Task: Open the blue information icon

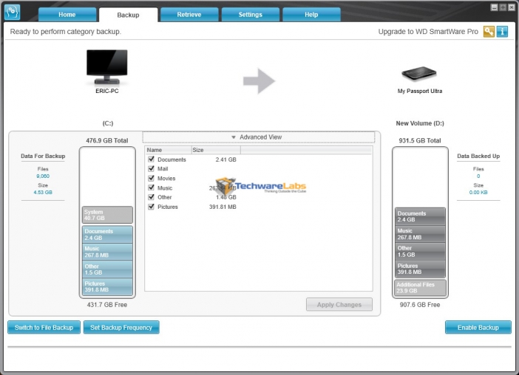Action: coord(502,32)
